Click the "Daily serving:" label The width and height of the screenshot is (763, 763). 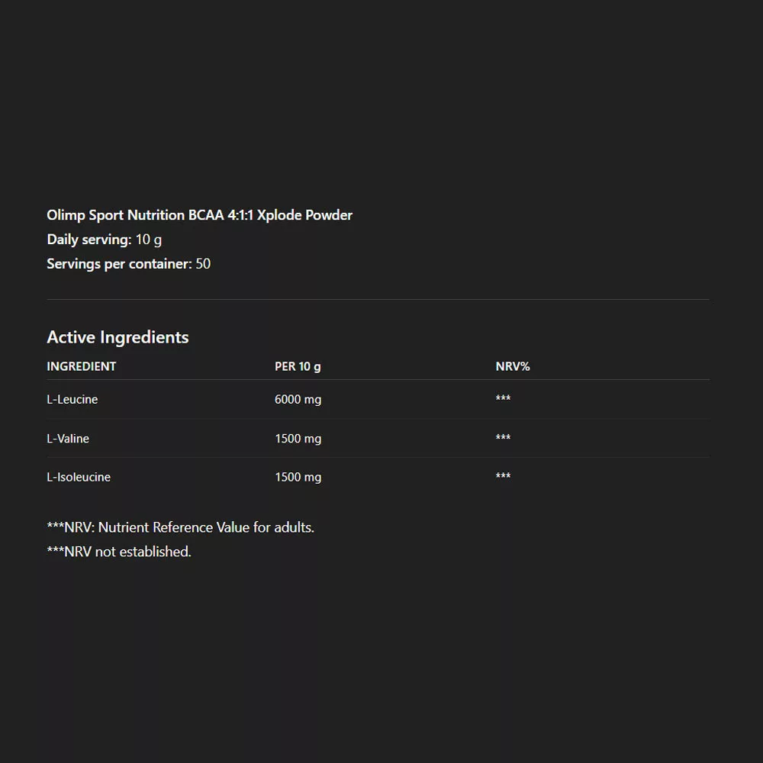coord(89,240)
